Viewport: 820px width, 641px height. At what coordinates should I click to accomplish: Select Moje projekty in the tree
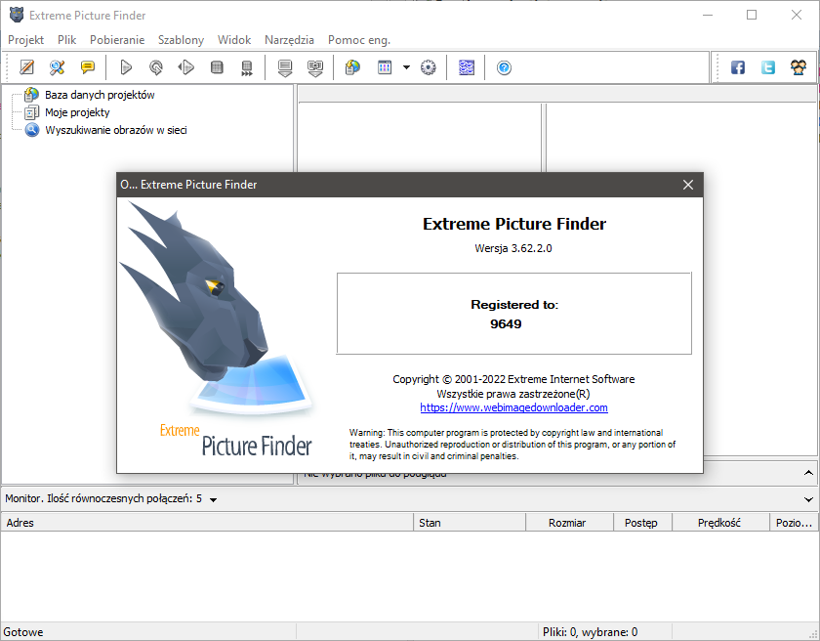pos(77,112)
